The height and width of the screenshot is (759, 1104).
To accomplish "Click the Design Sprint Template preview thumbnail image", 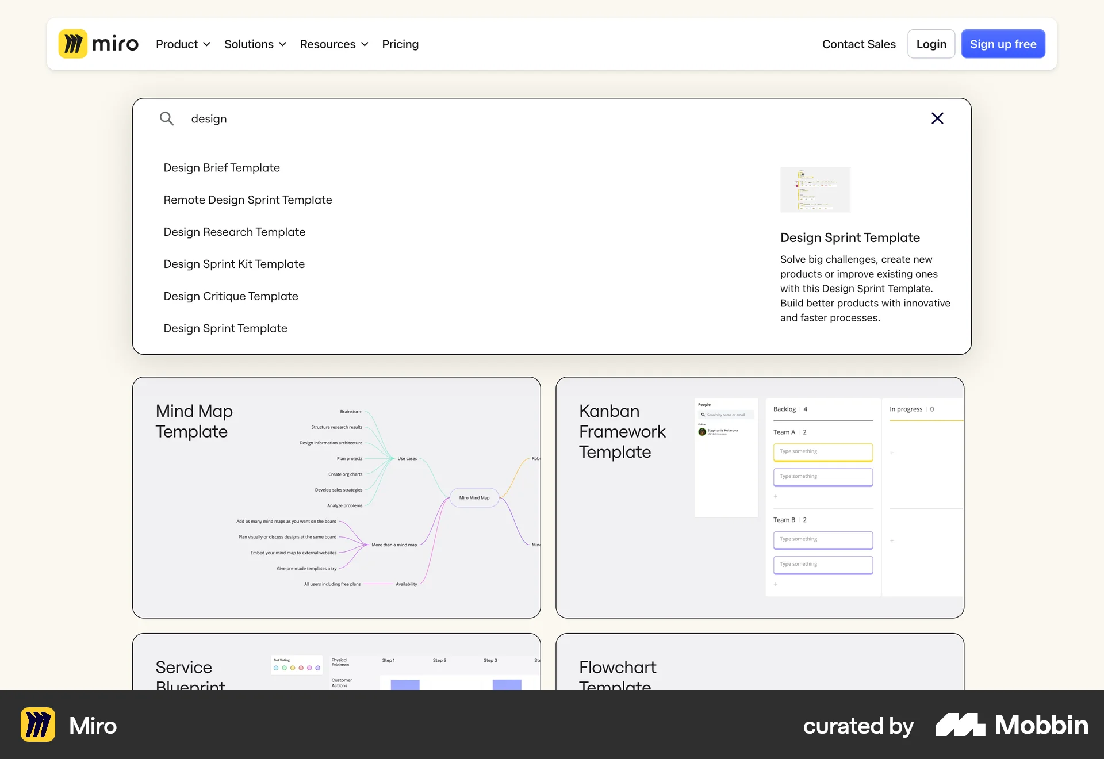I will pyautogui.click(x=815, y=190).
